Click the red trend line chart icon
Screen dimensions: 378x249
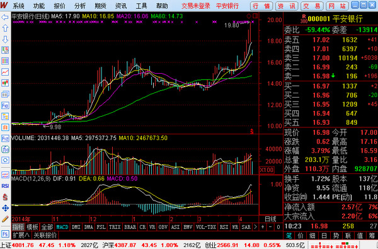[x=5, y=72]
